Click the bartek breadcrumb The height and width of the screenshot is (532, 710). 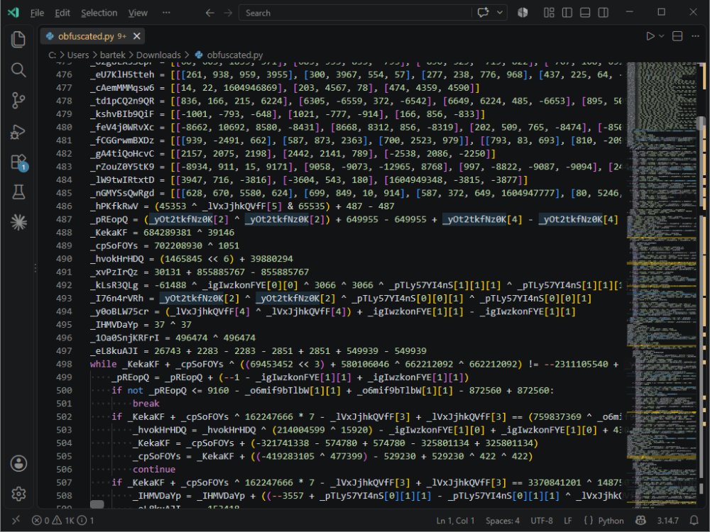(112, 55)
